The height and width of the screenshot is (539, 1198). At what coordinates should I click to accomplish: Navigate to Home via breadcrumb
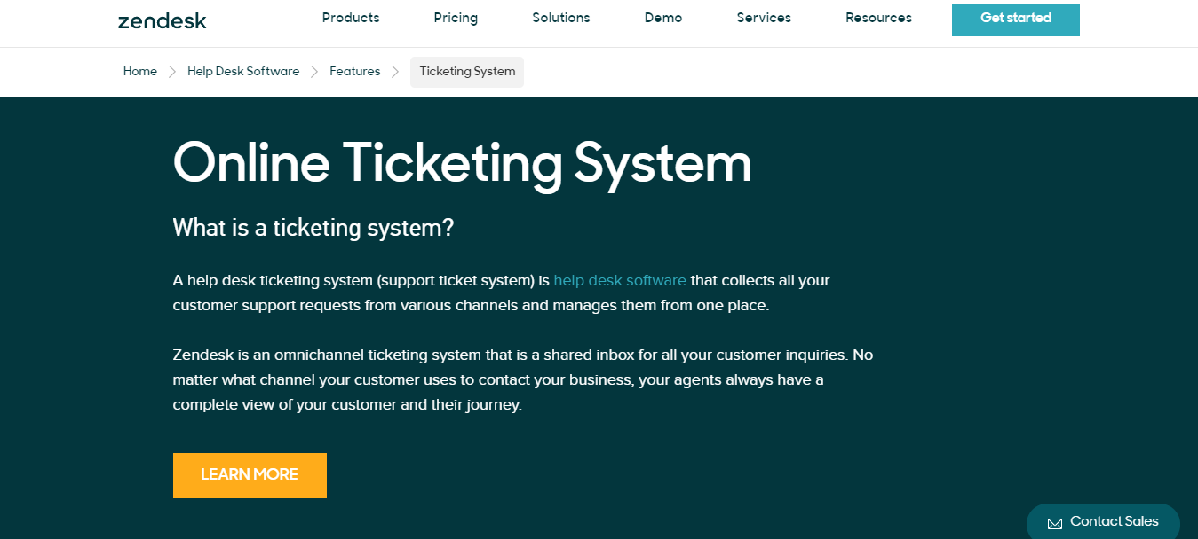(139, 71)
